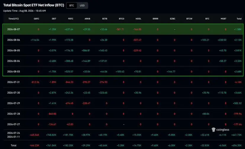
Task: Click the -134.61 IBIT value
Action: (x=52, y=124)
